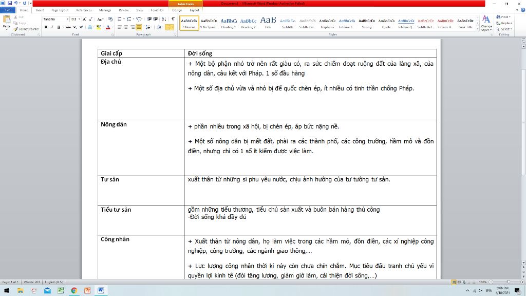The width and height of the screenshot is (526, 296).
Task: Open the File tab
Action: click(7, 10)
